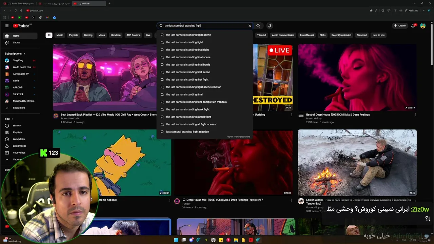Screen dimensions: 434x244
Task: Open the Sing King subscription channel
Action: pyautogui.click(x=21, y=60)
